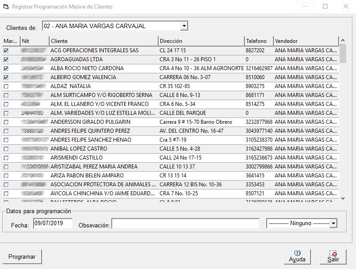Focus the Fecha date field
Screen dimensions: 356x269
(x=52, y=223)
